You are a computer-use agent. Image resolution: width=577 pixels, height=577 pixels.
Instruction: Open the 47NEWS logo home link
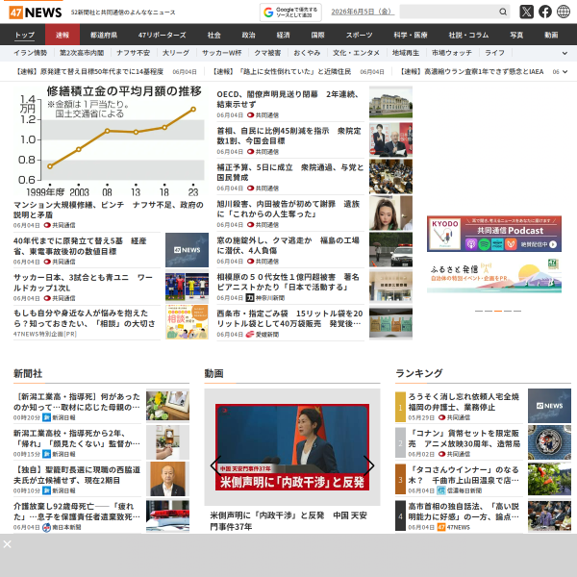point(36,13)
